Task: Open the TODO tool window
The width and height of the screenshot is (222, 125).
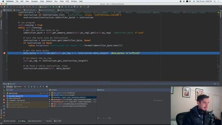Action: click(58, 121)
